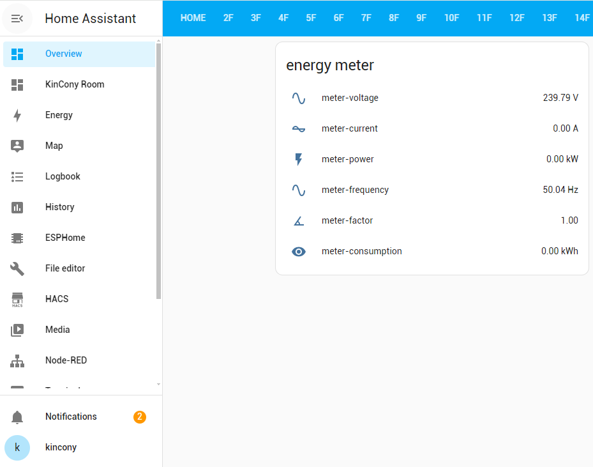Click the File editor wrench icon

tap(17, 269)
